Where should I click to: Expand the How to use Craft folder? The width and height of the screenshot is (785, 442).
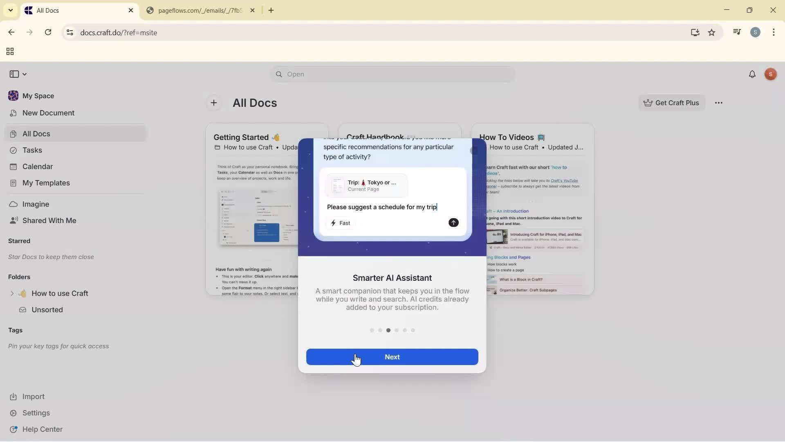click(x=11, y=293)
